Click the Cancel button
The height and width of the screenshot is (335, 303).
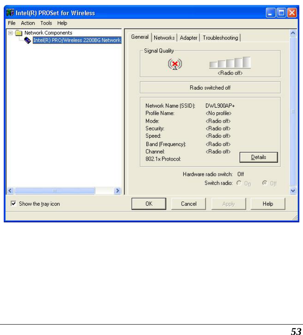coord(189,204)
